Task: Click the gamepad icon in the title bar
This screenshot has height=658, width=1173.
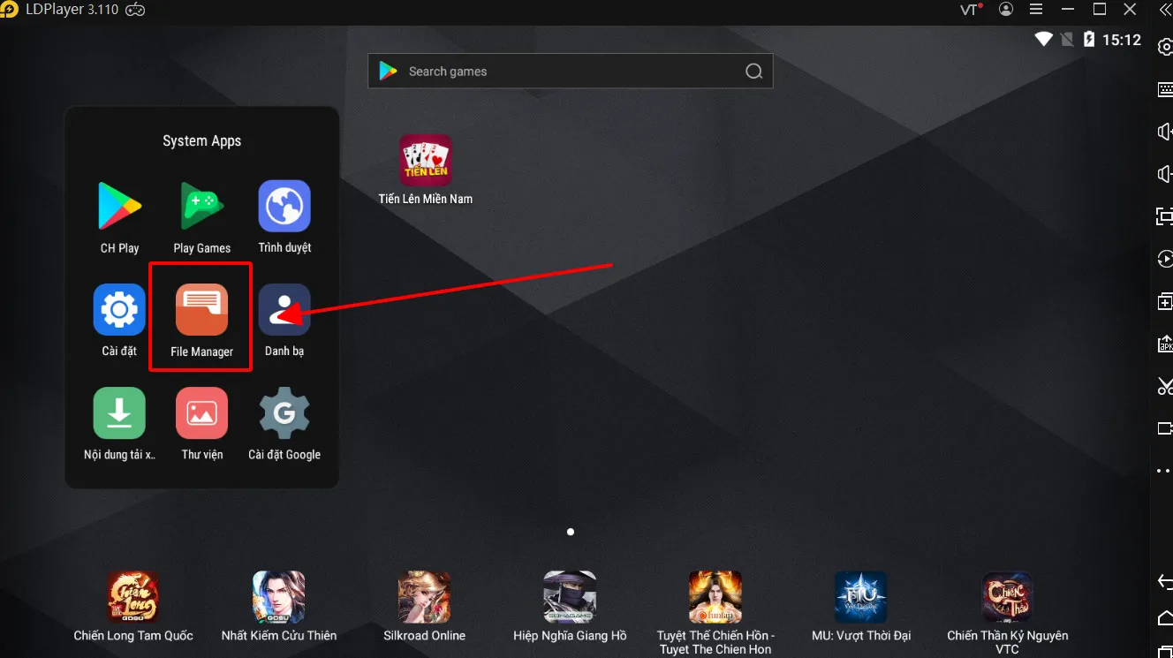Action: click(x=135, y=10)
